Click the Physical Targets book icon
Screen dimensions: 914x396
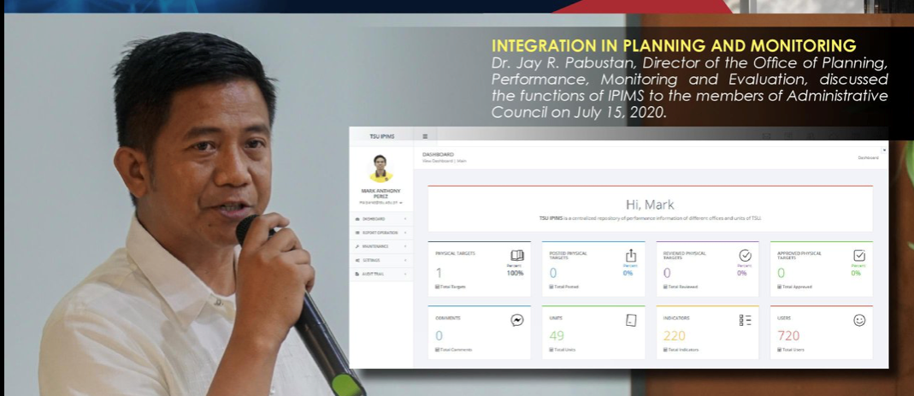[x=516, y=256]
